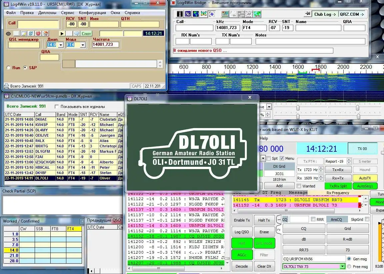Click the blue refresh arrows icon in Log4Win
Screen dimensions: 384x274
(31, 33)
